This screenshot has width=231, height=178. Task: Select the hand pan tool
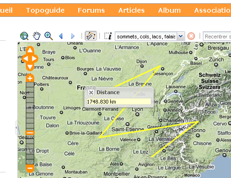37,36
